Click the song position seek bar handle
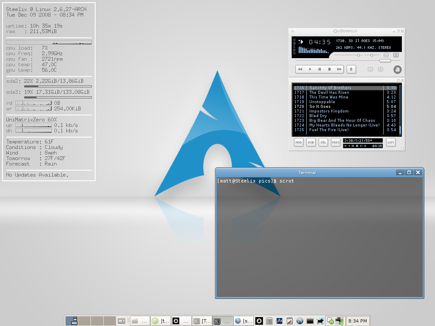The image size is (435, 326). click(385, 61)
